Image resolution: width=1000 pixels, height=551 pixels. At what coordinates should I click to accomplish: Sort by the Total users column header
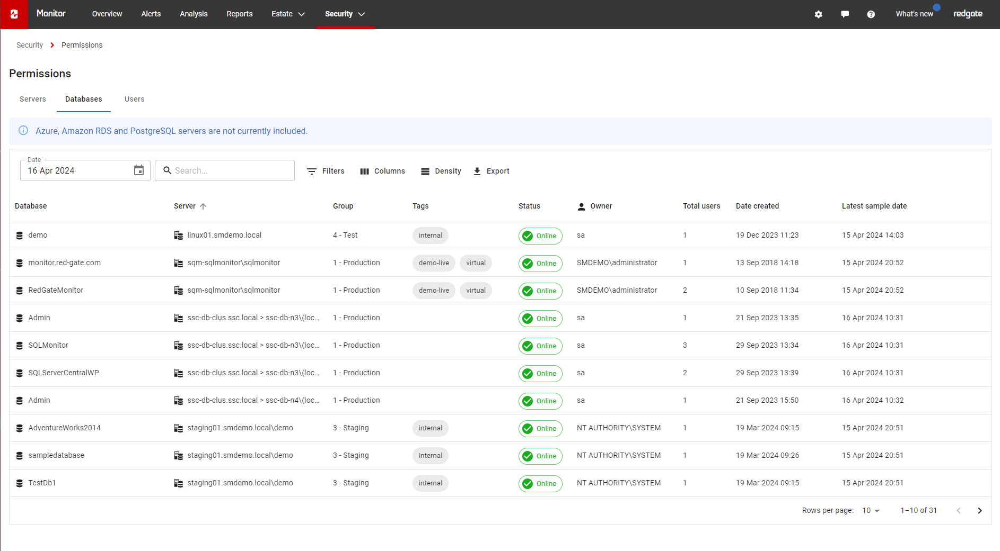point(701,206)
